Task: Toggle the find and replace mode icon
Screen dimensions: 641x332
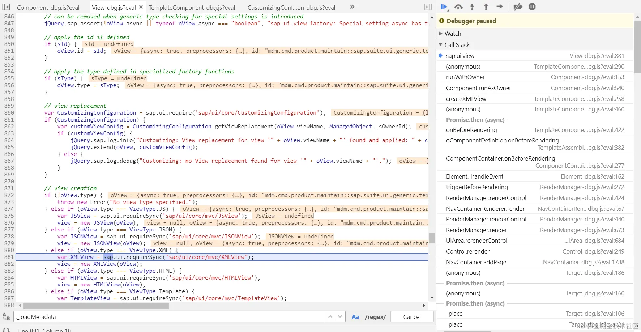Action: pyautogui.click(x=6, y=316)
